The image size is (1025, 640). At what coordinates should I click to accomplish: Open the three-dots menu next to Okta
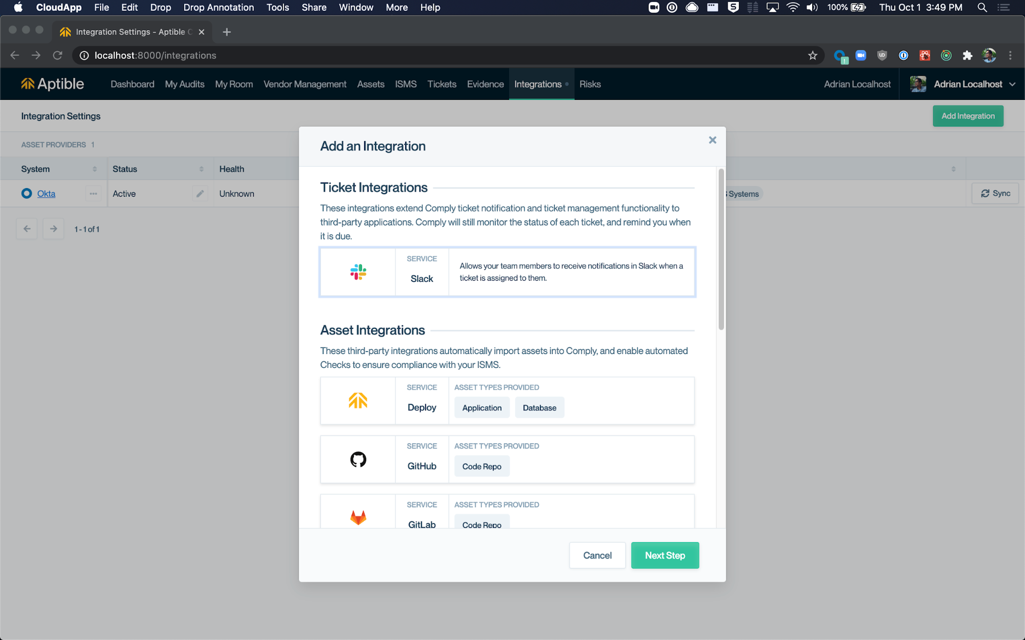(93, 194)
